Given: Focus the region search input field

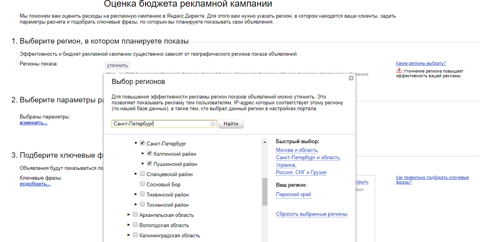Looking at the screenshot, I should [161, 124].
